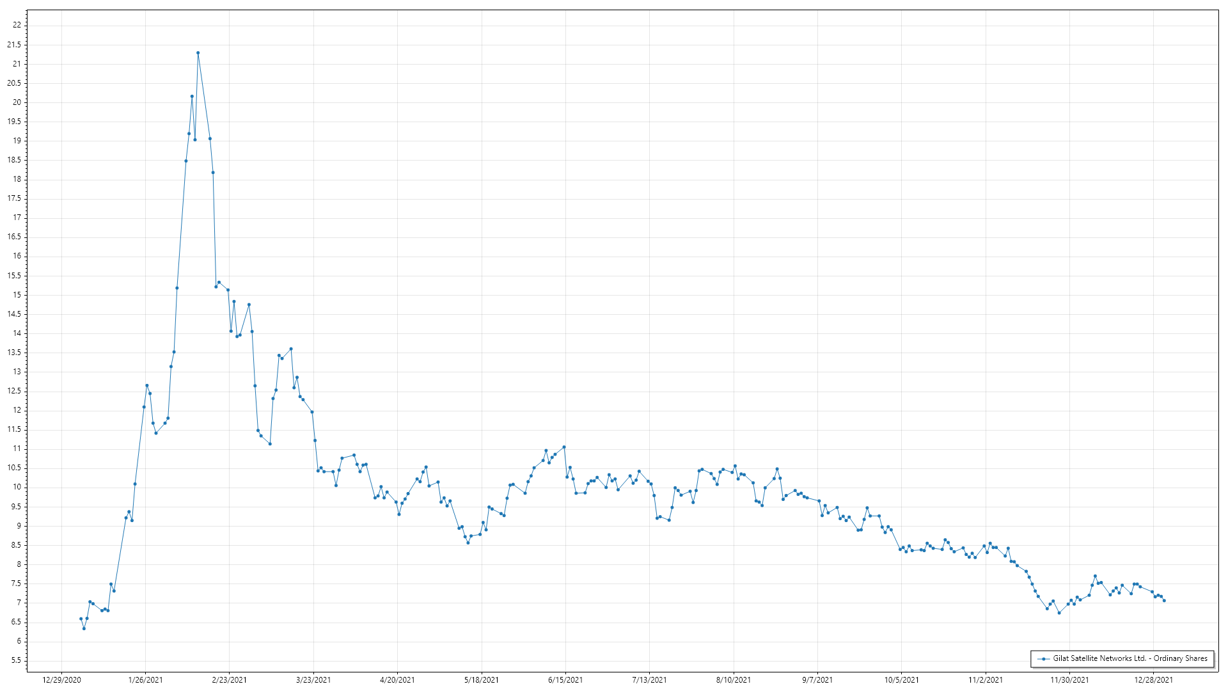This screenshot has width=1228, height=691.
Task: Click the 8/10/2021 x-axis date label
Action: 734,680
